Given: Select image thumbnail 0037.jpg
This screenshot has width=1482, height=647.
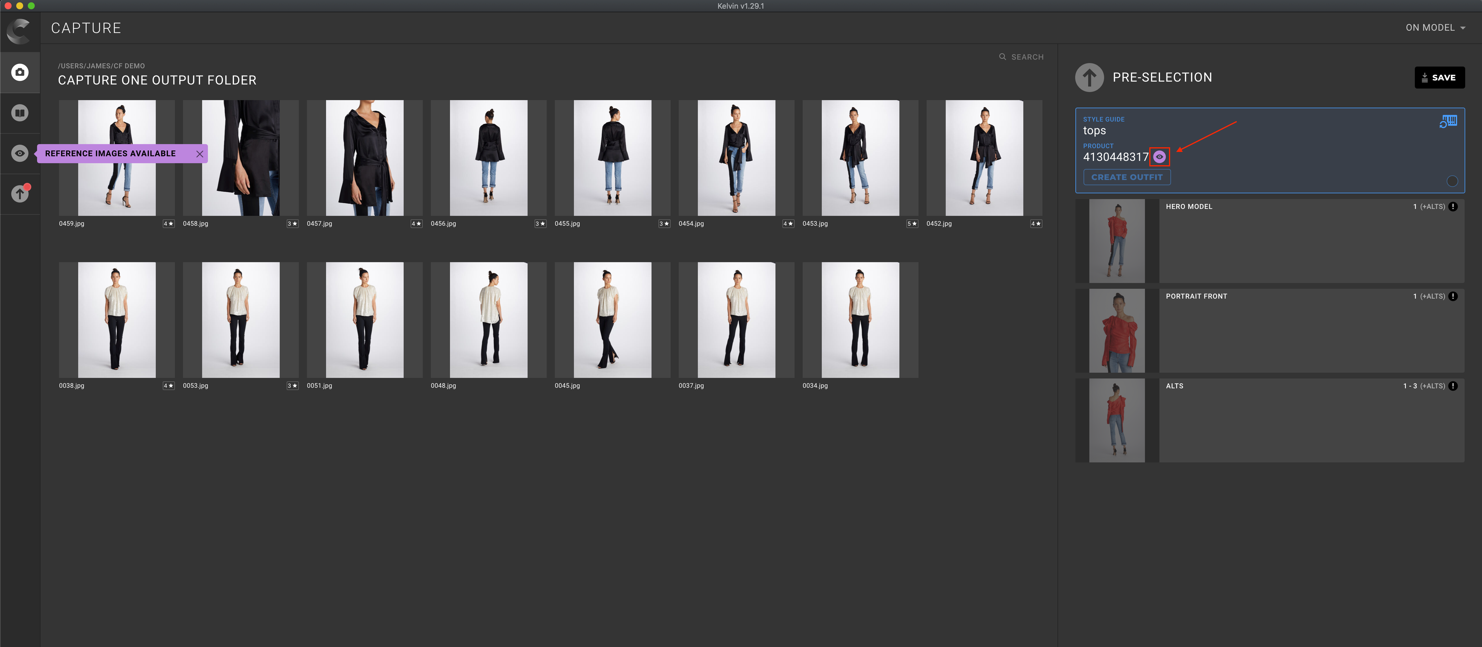Looking at the screenshot, I should coord(736,320).
